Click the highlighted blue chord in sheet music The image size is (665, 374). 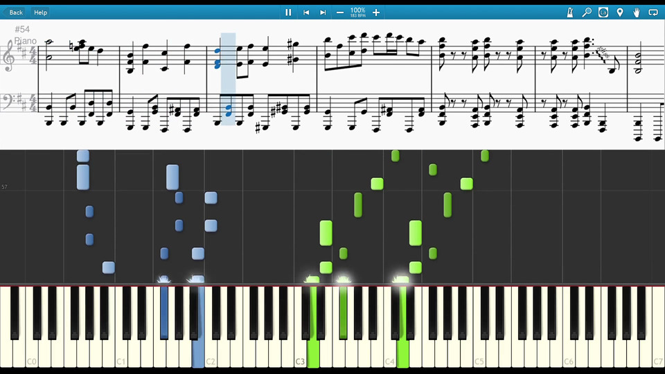[217, 58]
